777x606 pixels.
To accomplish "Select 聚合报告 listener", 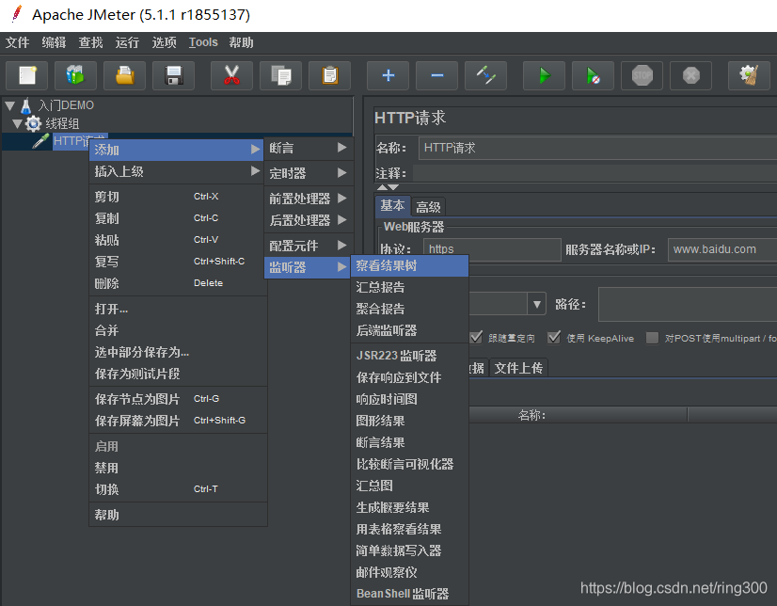I will tap(410, 309).
